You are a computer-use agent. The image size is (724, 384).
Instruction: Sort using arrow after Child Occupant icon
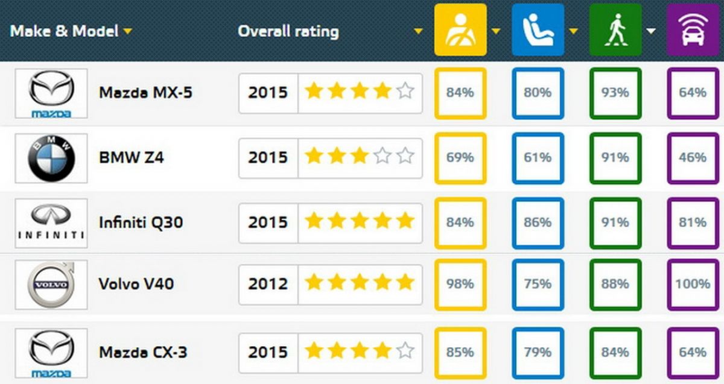click(573, 31)
